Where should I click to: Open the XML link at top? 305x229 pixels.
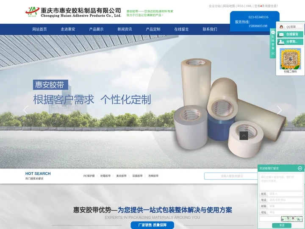point(249,6)
